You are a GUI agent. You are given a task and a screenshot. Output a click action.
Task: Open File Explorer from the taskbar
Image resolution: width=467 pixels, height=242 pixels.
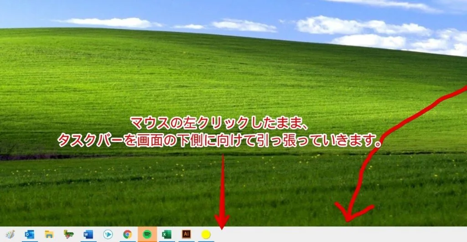click(49, 235)
